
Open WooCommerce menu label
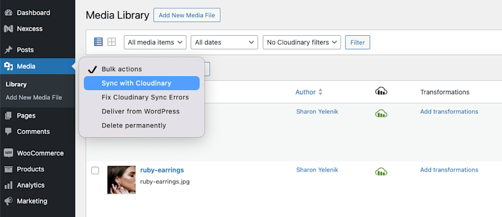coord(40,153)
